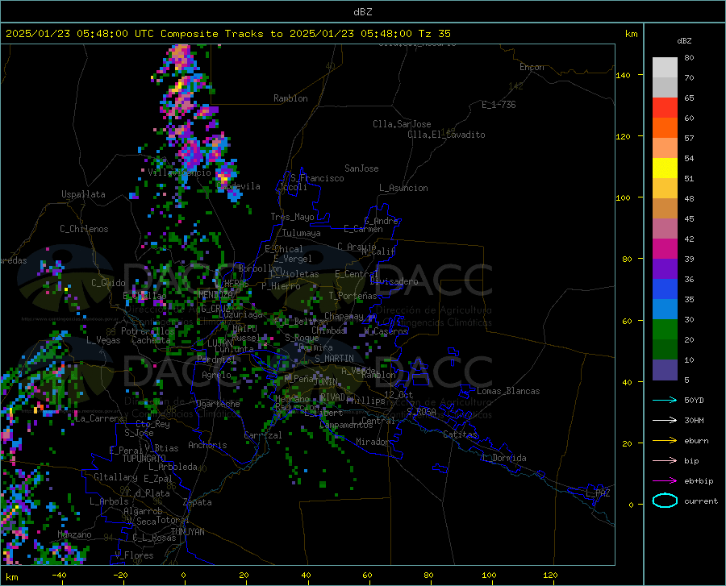Screen dimensions: 726x586
Task: Click the 'Mirador' map label
Action: tap(372, 442)
